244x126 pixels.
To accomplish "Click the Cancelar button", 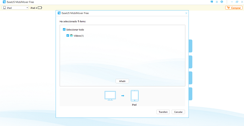I will (x=178, y=112).
